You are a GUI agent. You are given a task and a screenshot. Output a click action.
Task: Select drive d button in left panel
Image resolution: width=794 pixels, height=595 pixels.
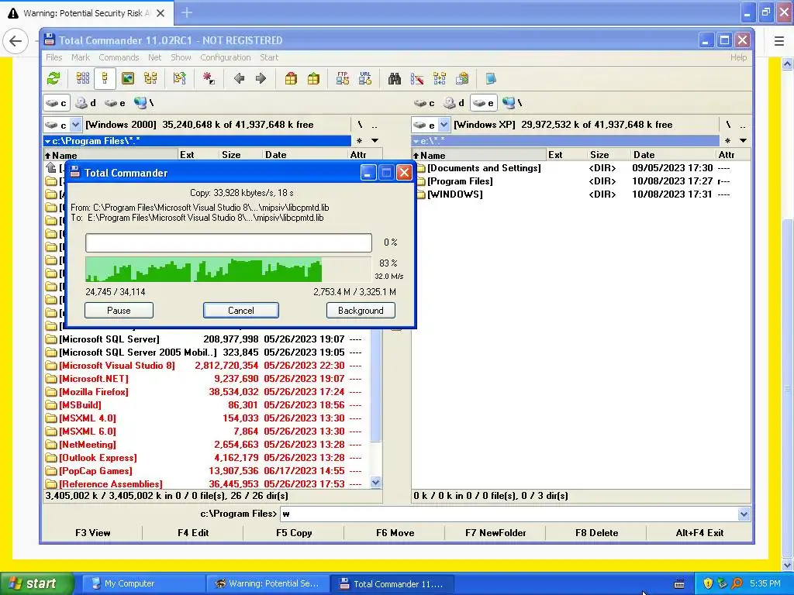click(x=85, y=103)
